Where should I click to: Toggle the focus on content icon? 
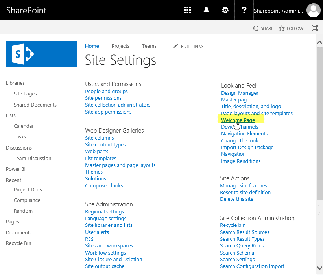point(314,28)
